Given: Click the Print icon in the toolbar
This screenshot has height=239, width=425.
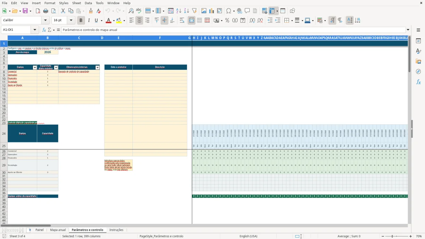Looking at the screenshot, I should pos(46,11).
